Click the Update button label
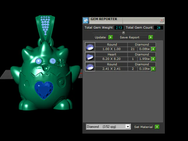This screenshot has height=141, width=188. [100, 37]
